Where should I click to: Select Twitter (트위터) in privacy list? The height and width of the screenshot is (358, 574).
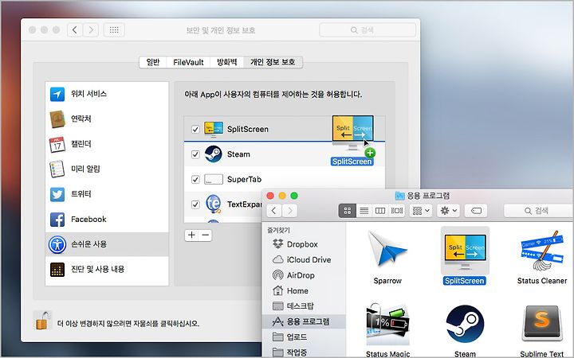click(x=107, y=194)
